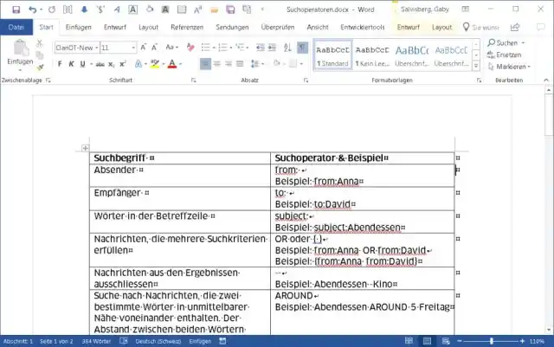Toggle bold formatting
The height and width of the screenshot is (347, 554).
pyautogui.click(x=60, y=64)
